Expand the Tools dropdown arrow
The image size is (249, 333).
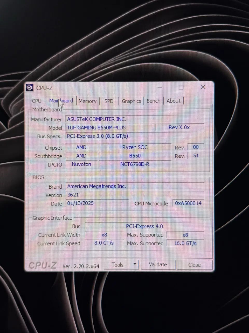135,265
